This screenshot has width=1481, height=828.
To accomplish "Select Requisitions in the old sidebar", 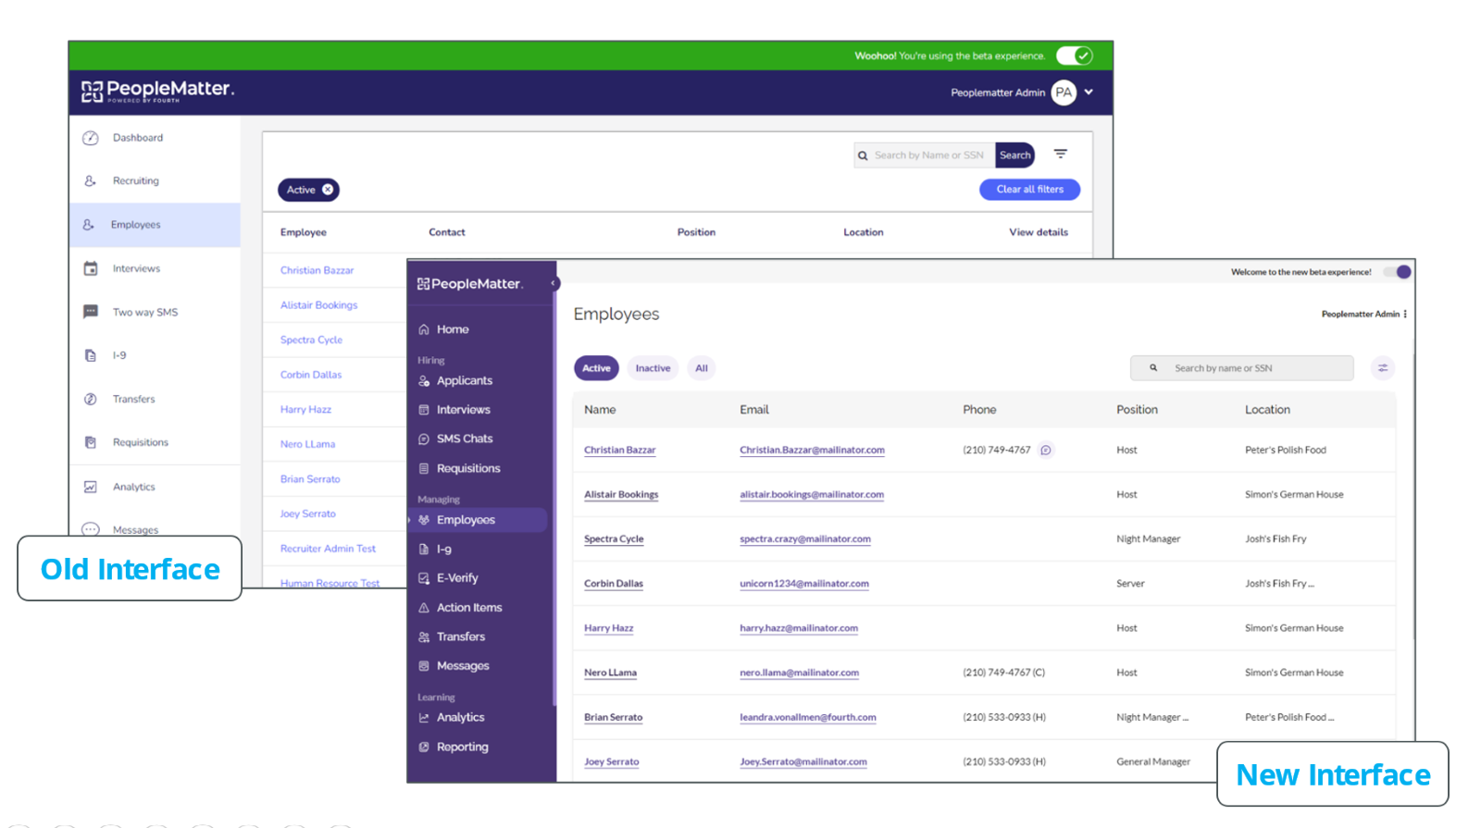I will click(140, 442).
